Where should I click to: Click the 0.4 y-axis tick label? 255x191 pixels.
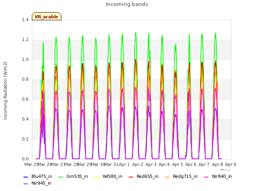(x=25, y=119)
